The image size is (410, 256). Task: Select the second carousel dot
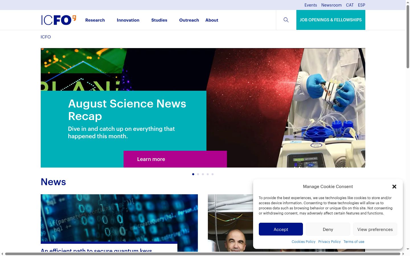tap(198, 174)
